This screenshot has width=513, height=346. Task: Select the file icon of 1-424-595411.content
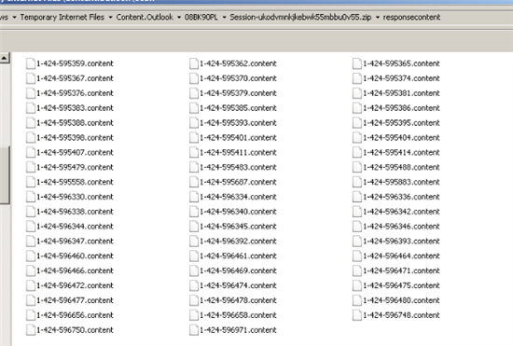pyautogui.click(x=194, y=152)
